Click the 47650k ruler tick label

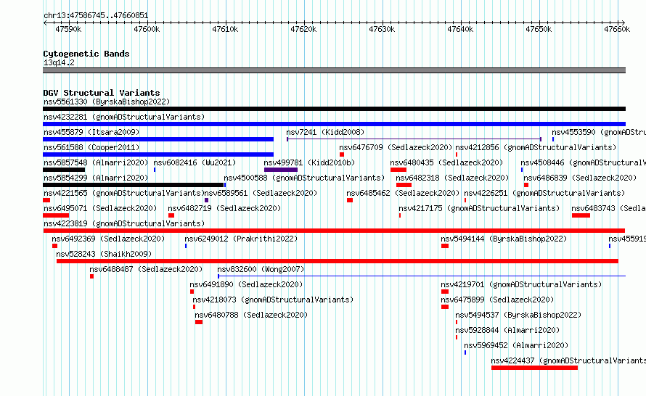click(539, 29)
